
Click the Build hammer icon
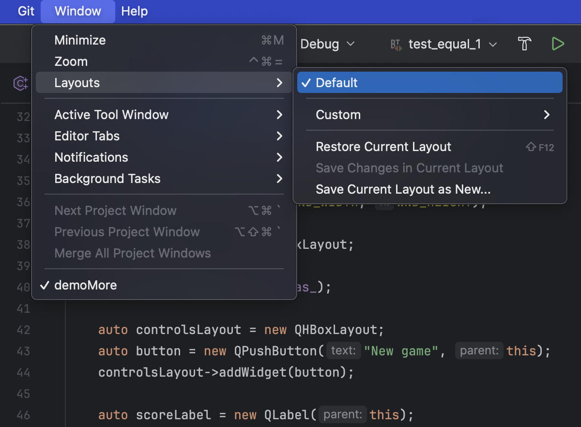(x=524, y=44)
